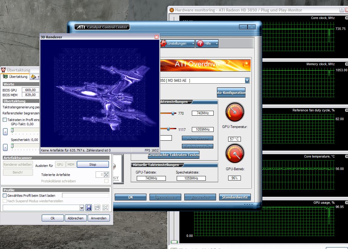
Task: Click Ok in the Übertaktung dialog
Action: point(53,218)
